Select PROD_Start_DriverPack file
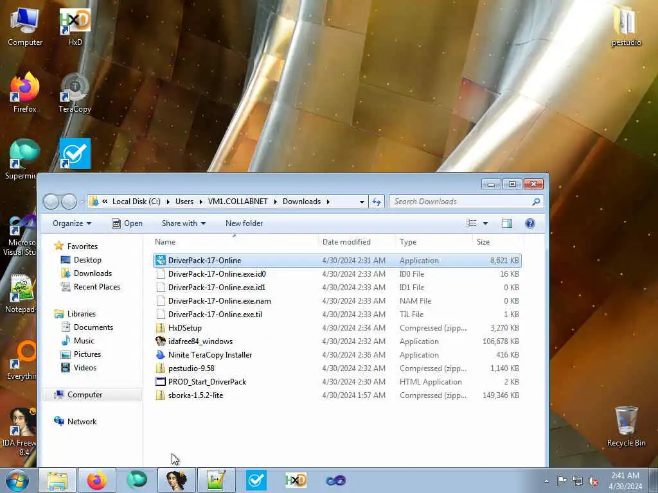This screenshot has width=658, height=493. click(x=337, y=381)
